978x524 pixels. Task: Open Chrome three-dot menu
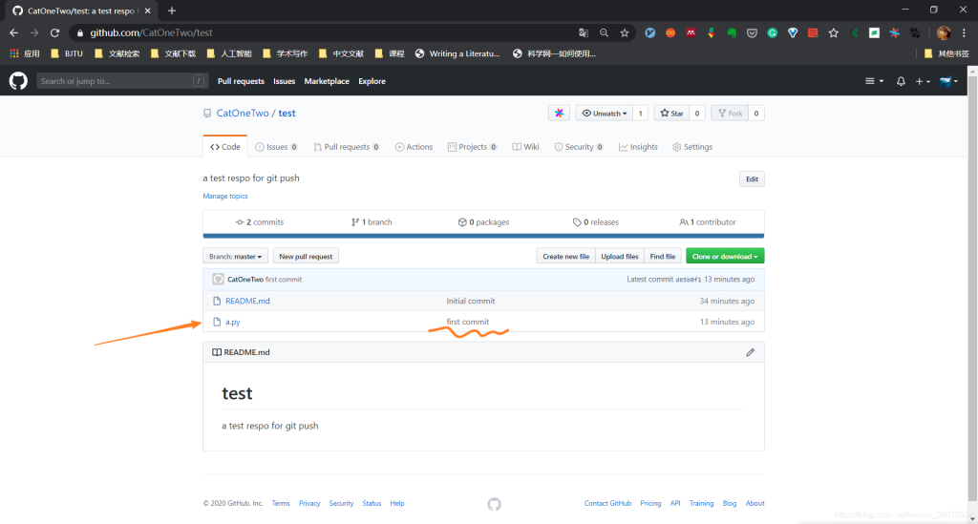tap(965, 33)
